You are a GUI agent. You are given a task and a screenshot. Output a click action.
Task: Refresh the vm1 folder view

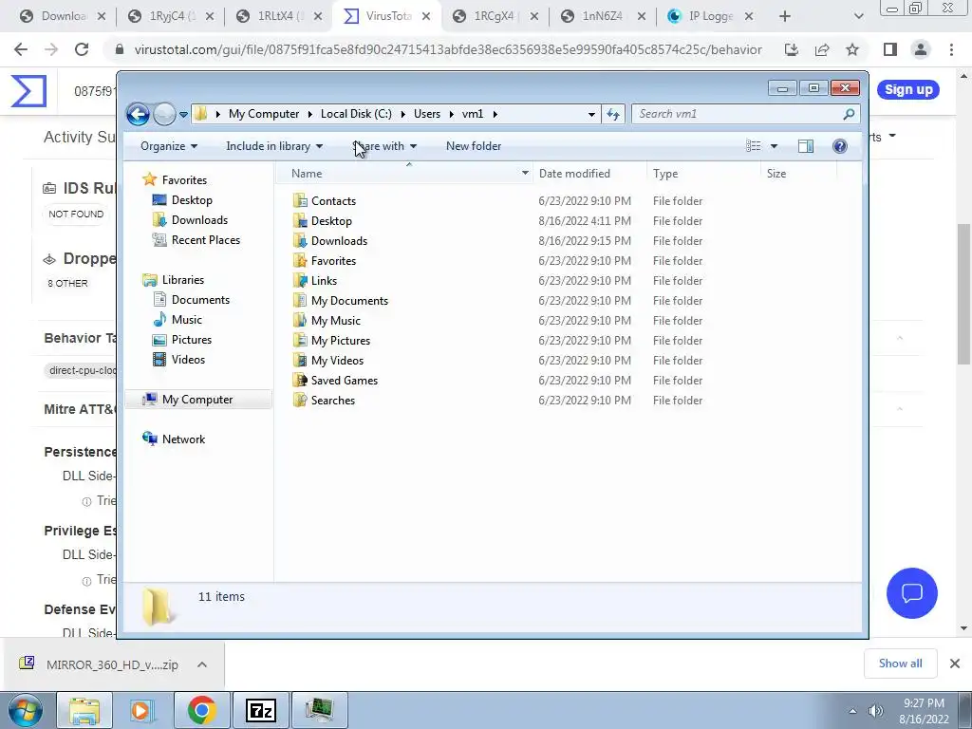tap(613, 114)
